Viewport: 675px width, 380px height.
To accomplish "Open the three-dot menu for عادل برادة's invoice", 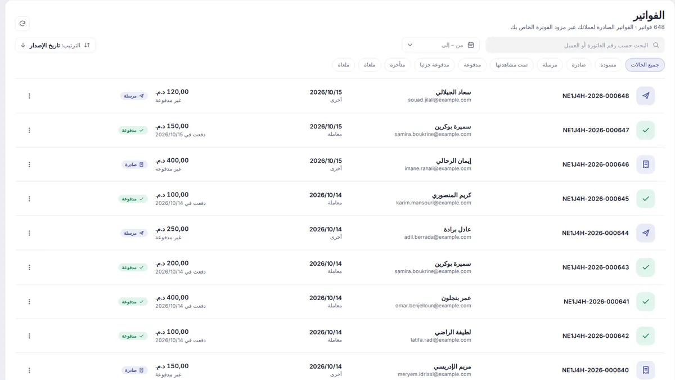I will 29,233.
